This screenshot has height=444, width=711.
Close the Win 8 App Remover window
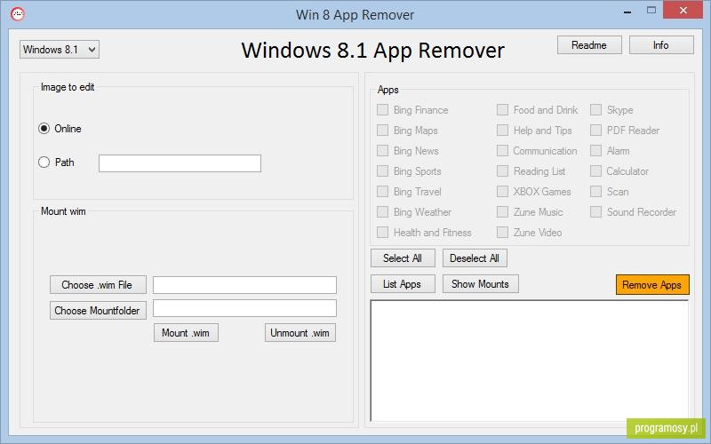coord(683,10)
